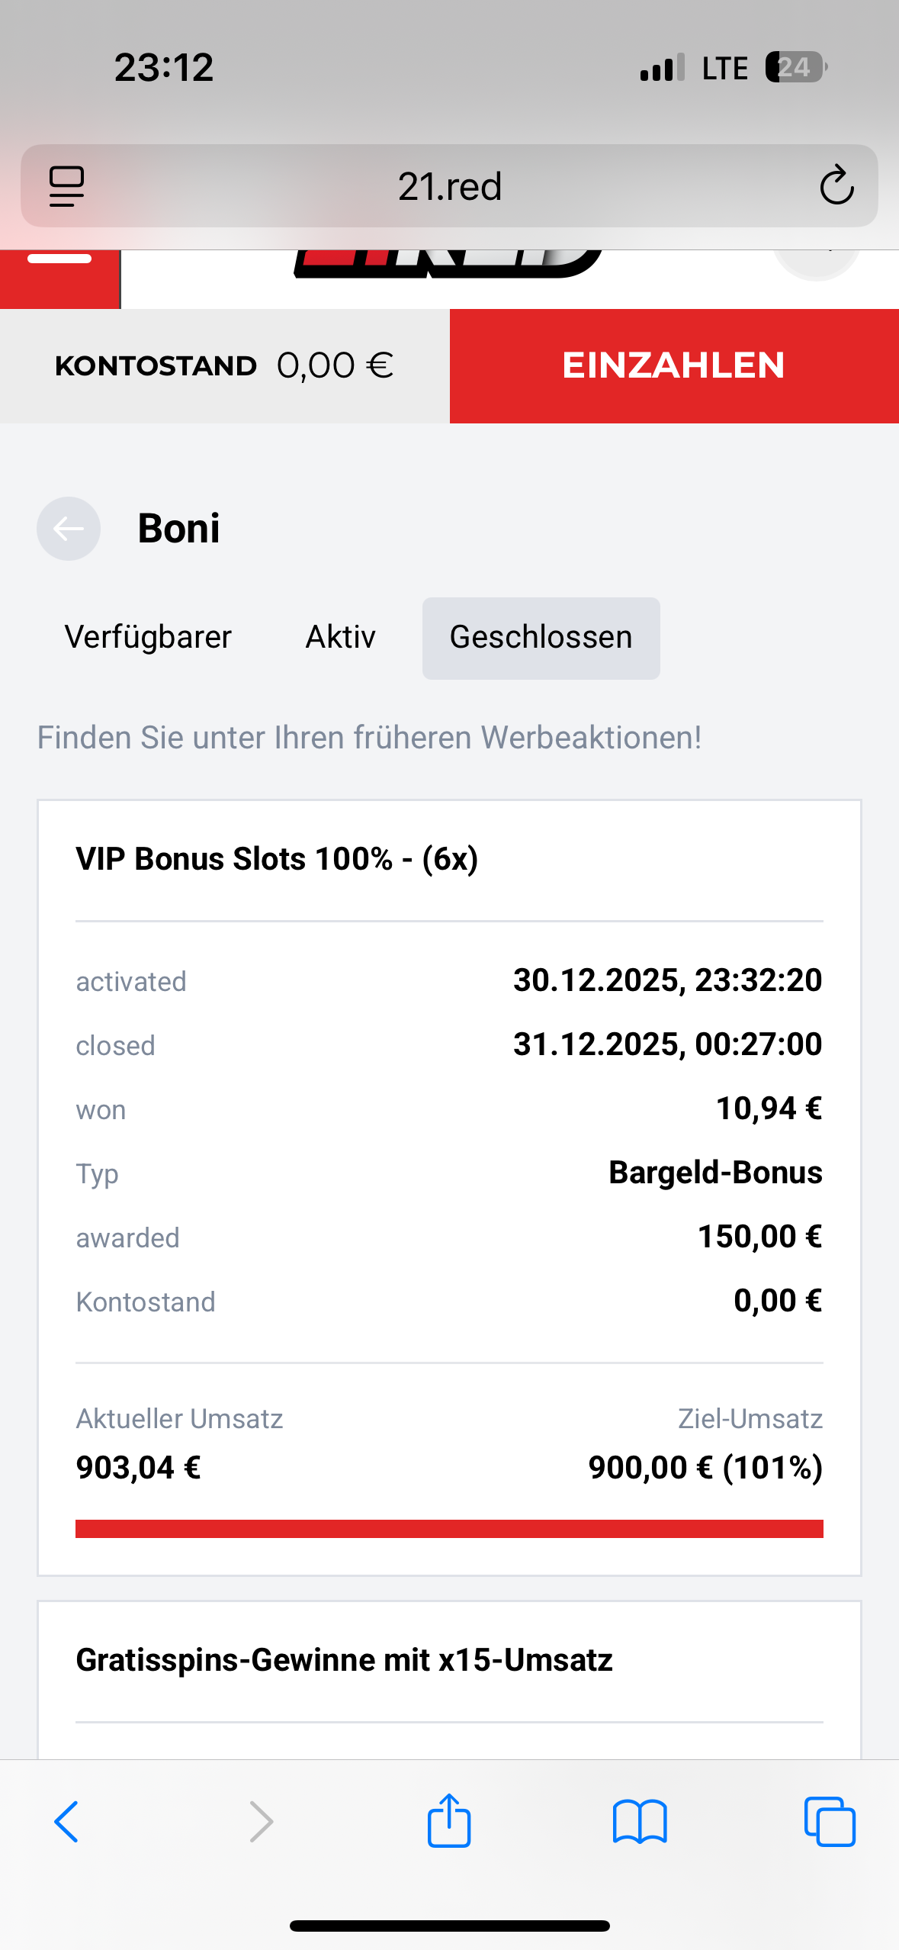This screenshot has height=1950, width=899.
Task: Tap the 21.red logo in header
Action: pyautogui.click(x=448, y=264)
